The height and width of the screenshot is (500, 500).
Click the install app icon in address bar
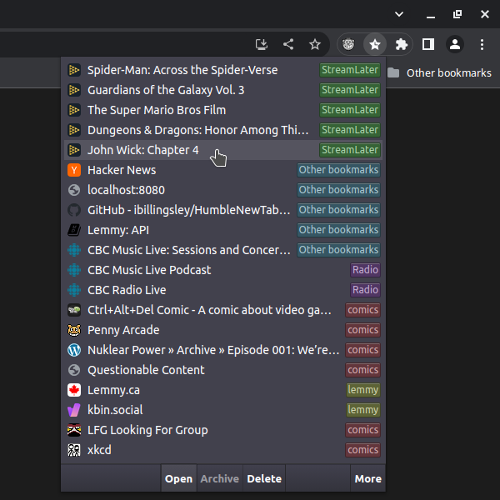262,44
